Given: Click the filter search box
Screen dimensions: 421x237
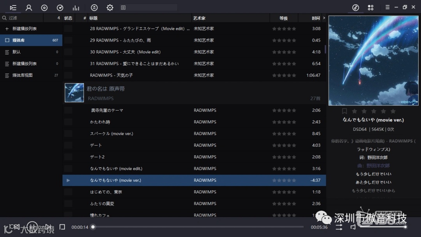Looking at the screenshot, I should (x=21, y=18).
